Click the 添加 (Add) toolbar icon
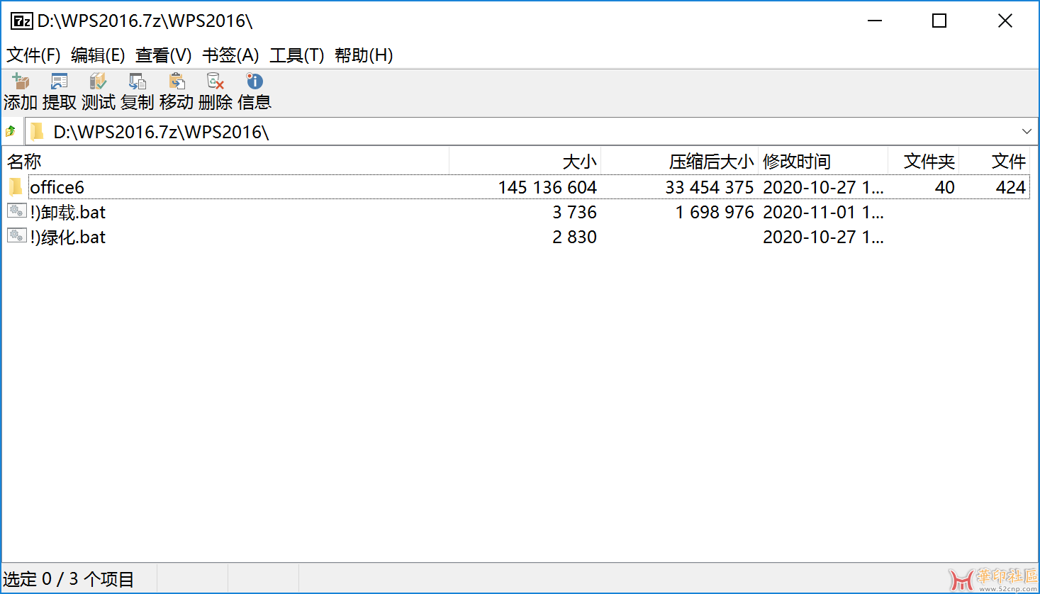The width and height of the screenshot is (1040, 594). click(x=21, y=81)
